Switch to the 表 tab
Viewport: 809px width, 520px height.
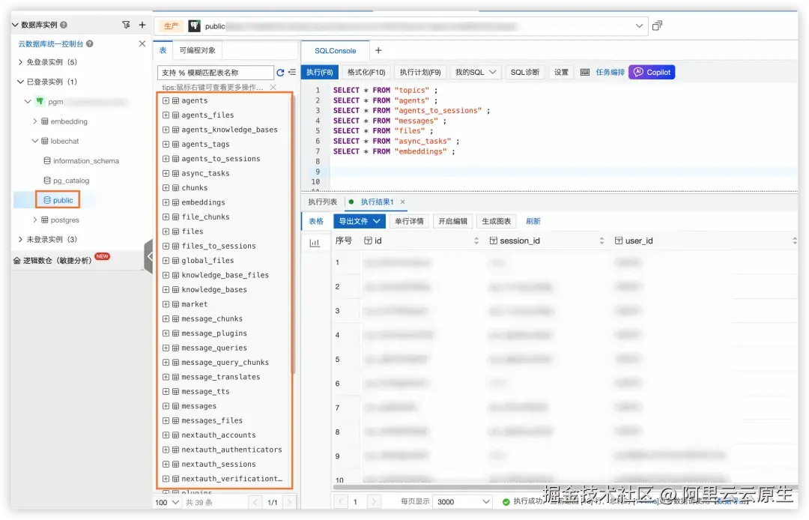(x=163, y=50)
